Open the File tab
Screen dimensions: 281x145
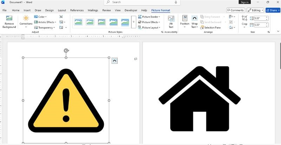coord(5,10)
